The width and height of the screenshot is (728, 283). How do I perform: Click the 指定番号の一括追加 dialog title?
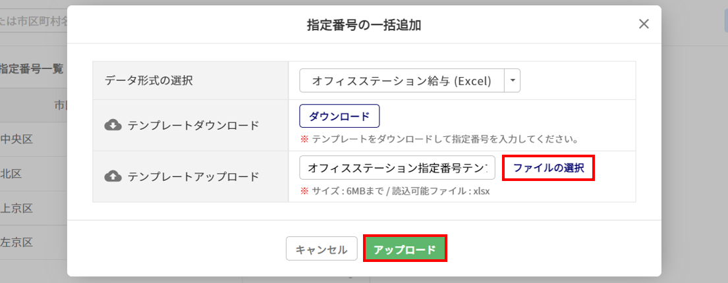364,25
